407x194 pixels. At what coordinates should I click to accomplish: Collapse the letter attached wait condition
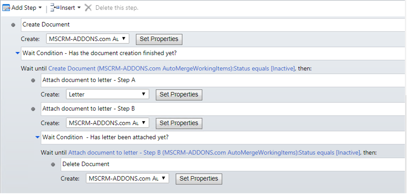pyautogui.click(x=37, y=137)
